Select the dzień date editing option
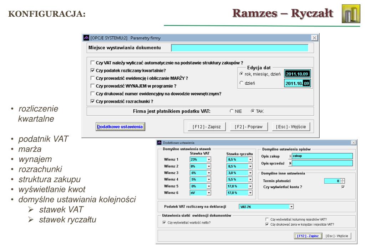 [242, 83]
